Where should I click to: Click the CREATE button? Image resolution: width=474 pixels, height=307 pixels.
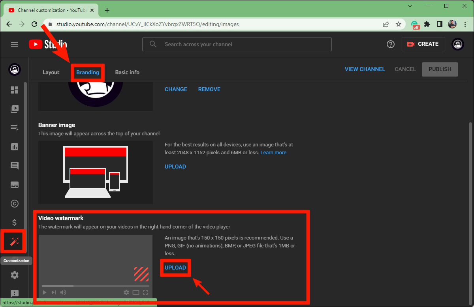click(423, 44)
